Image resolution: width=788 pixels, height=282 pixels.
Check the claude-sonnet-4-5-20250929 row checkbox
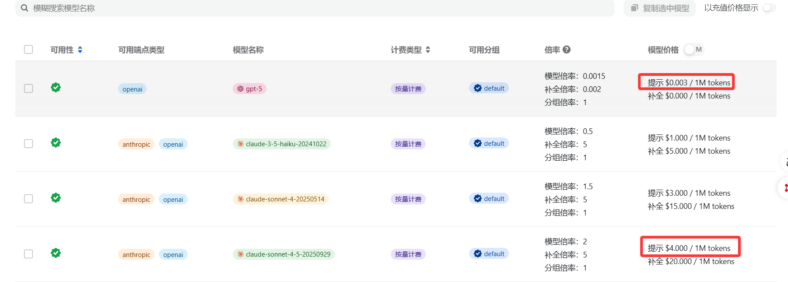coord(28,254)
